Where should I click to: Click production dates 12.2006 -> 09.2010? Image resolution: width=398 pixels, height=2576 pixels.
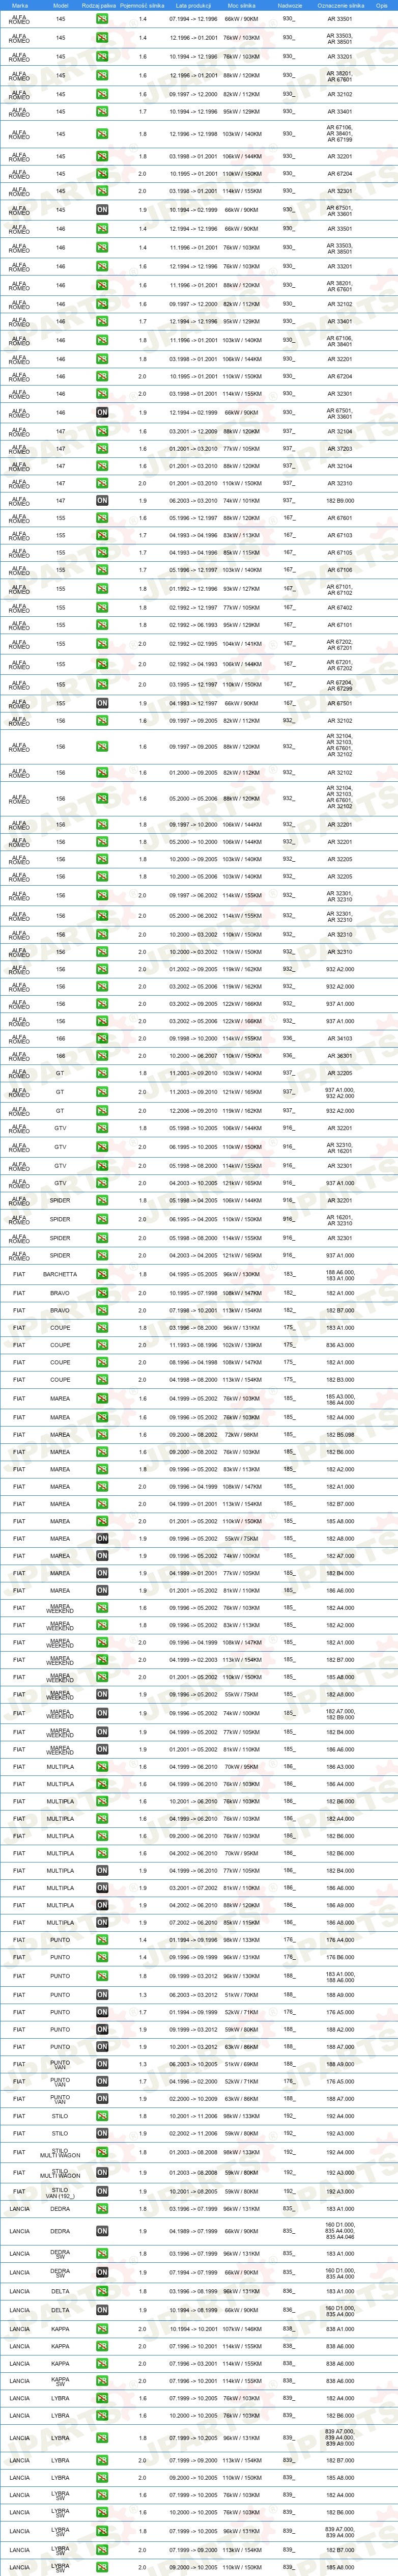(193, 1111)
